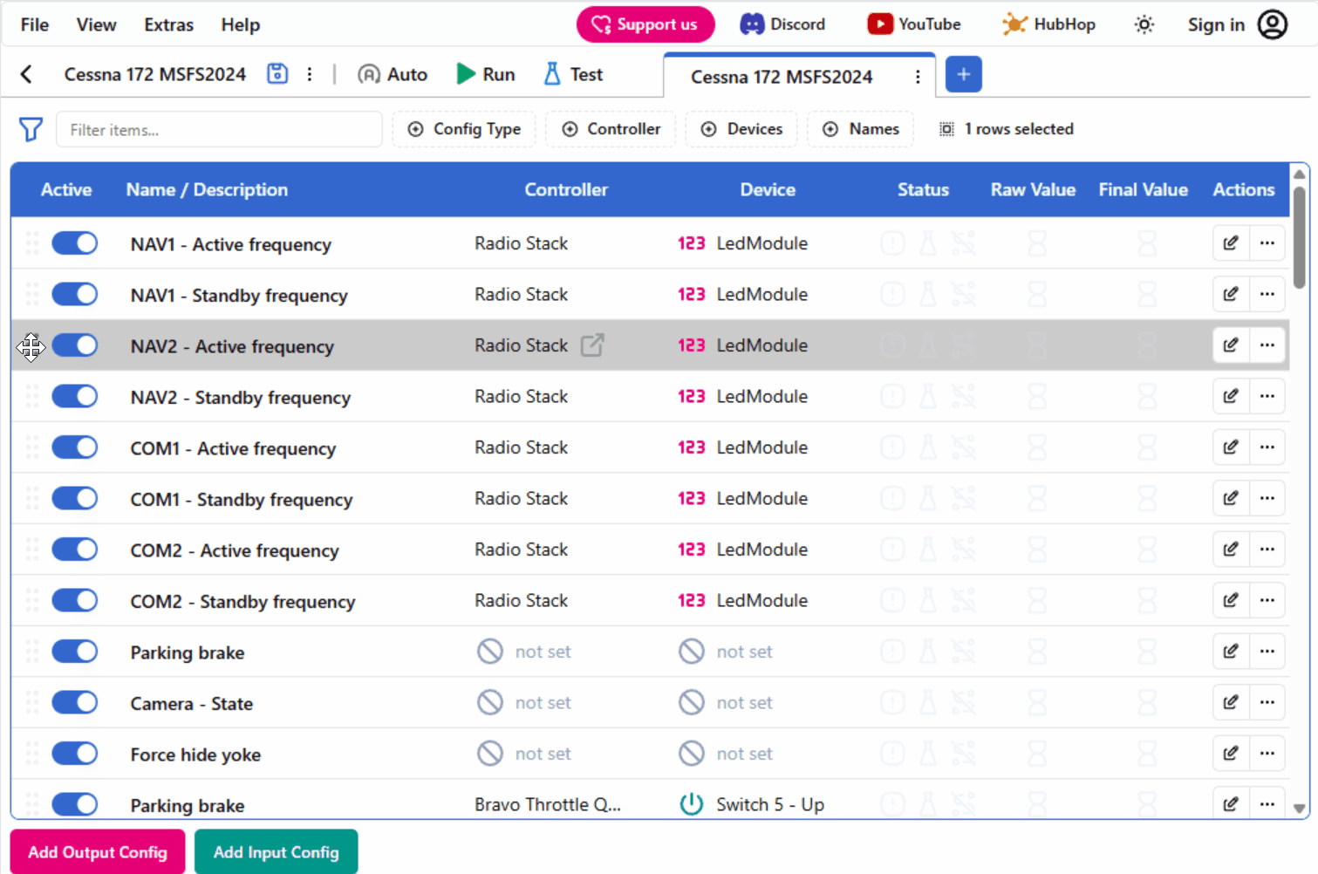Open the Extras menu
The height and width of the screenshot is (874, 1318).
click(168, 24)
